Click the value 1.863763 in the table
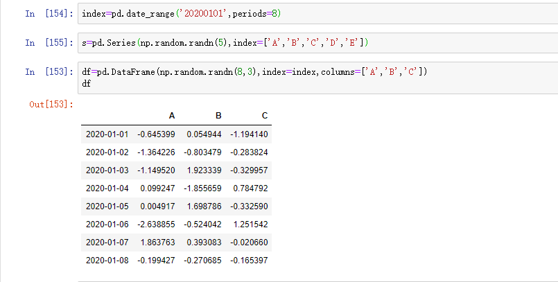558x282 pixels. [157, 241]
